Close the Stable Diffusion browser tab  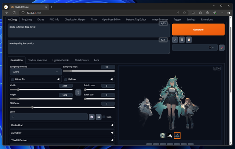coord(46,7)
